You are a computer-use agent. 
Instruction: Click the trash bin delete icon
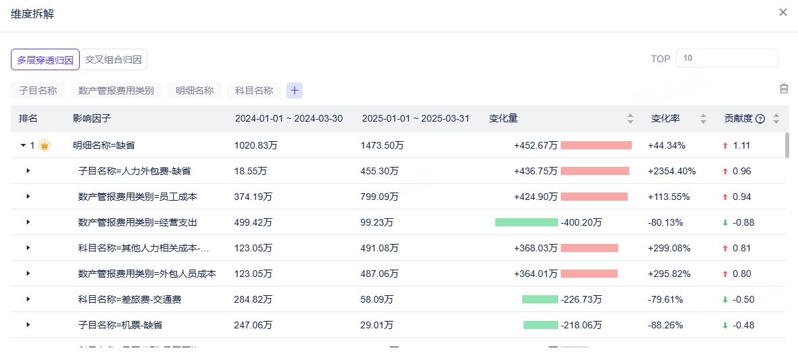coord(784,89)
